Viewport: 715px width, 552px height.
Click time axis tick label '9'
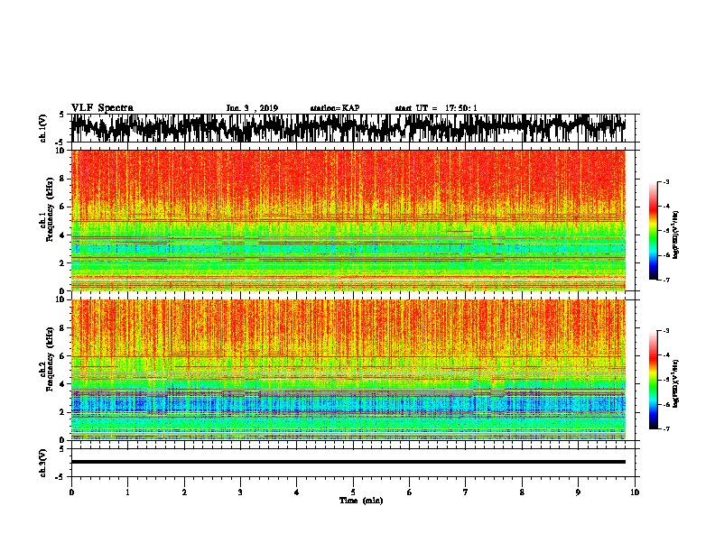(578, 492)
